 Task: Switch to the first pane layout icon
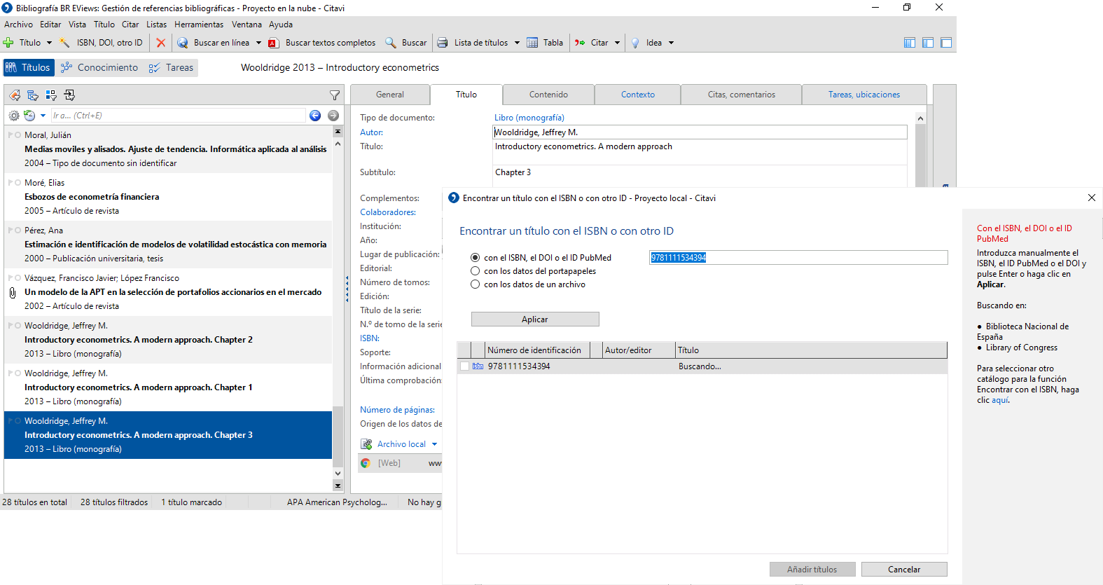click(910, 43)
